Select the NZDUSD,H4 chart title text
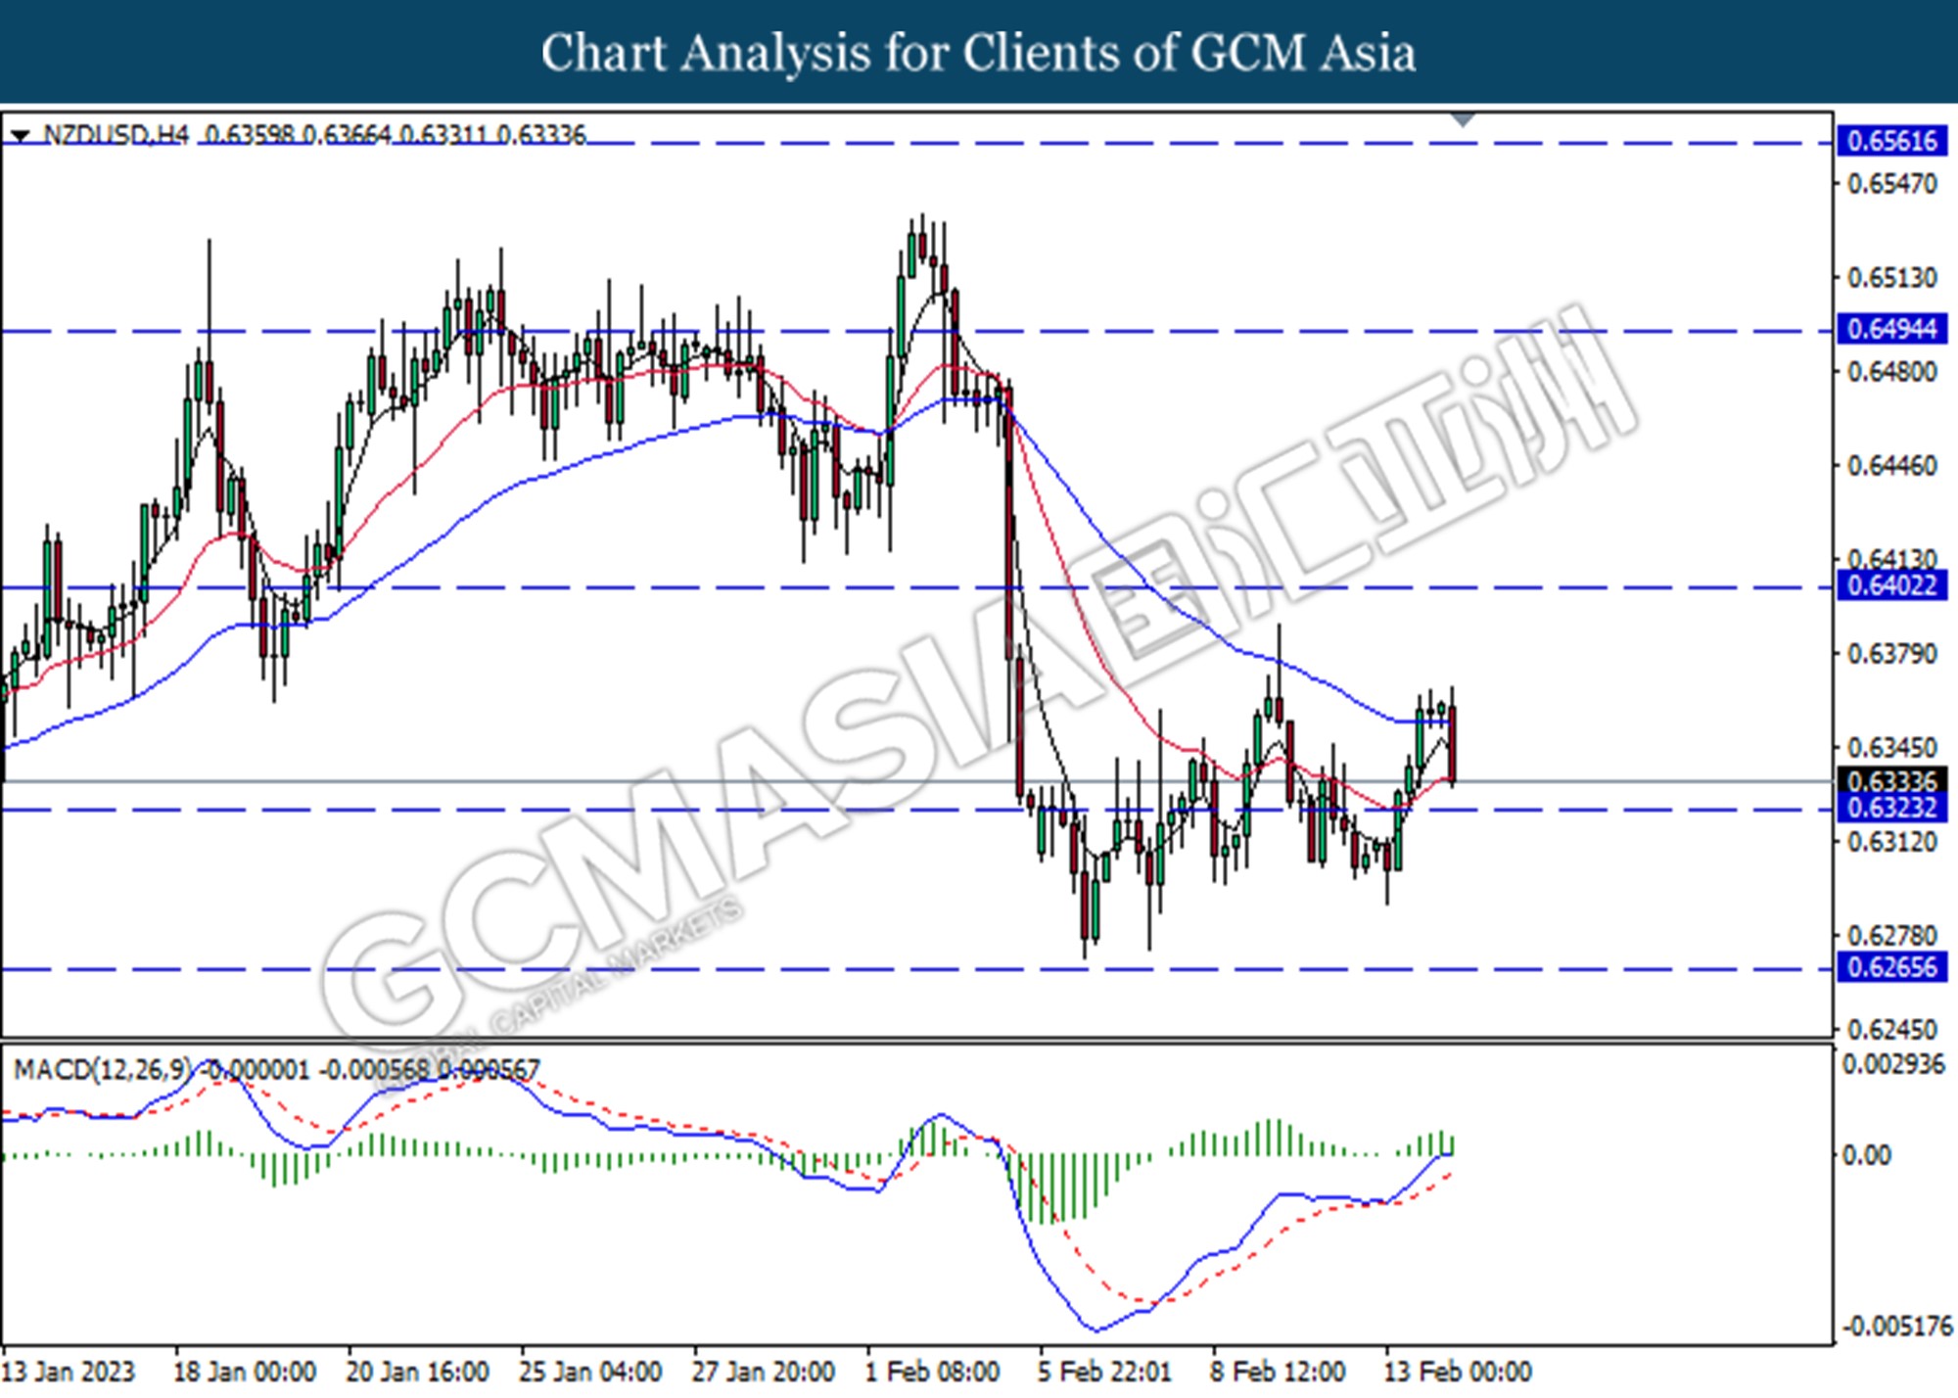1958x1398 pixels. (117, 134)
